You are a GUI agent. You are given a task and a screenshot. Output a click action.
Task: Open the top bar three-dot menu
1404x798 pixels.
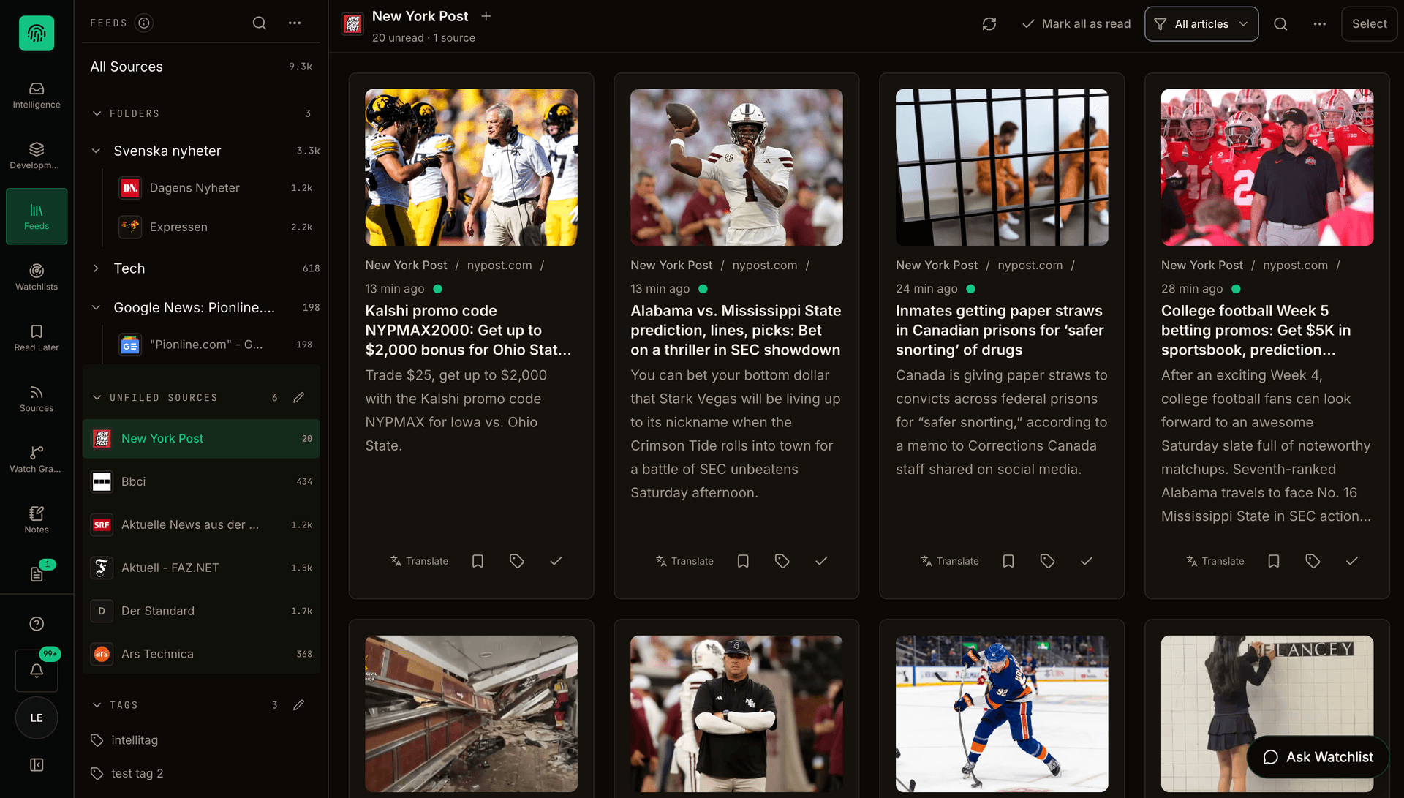(1320, 24)
